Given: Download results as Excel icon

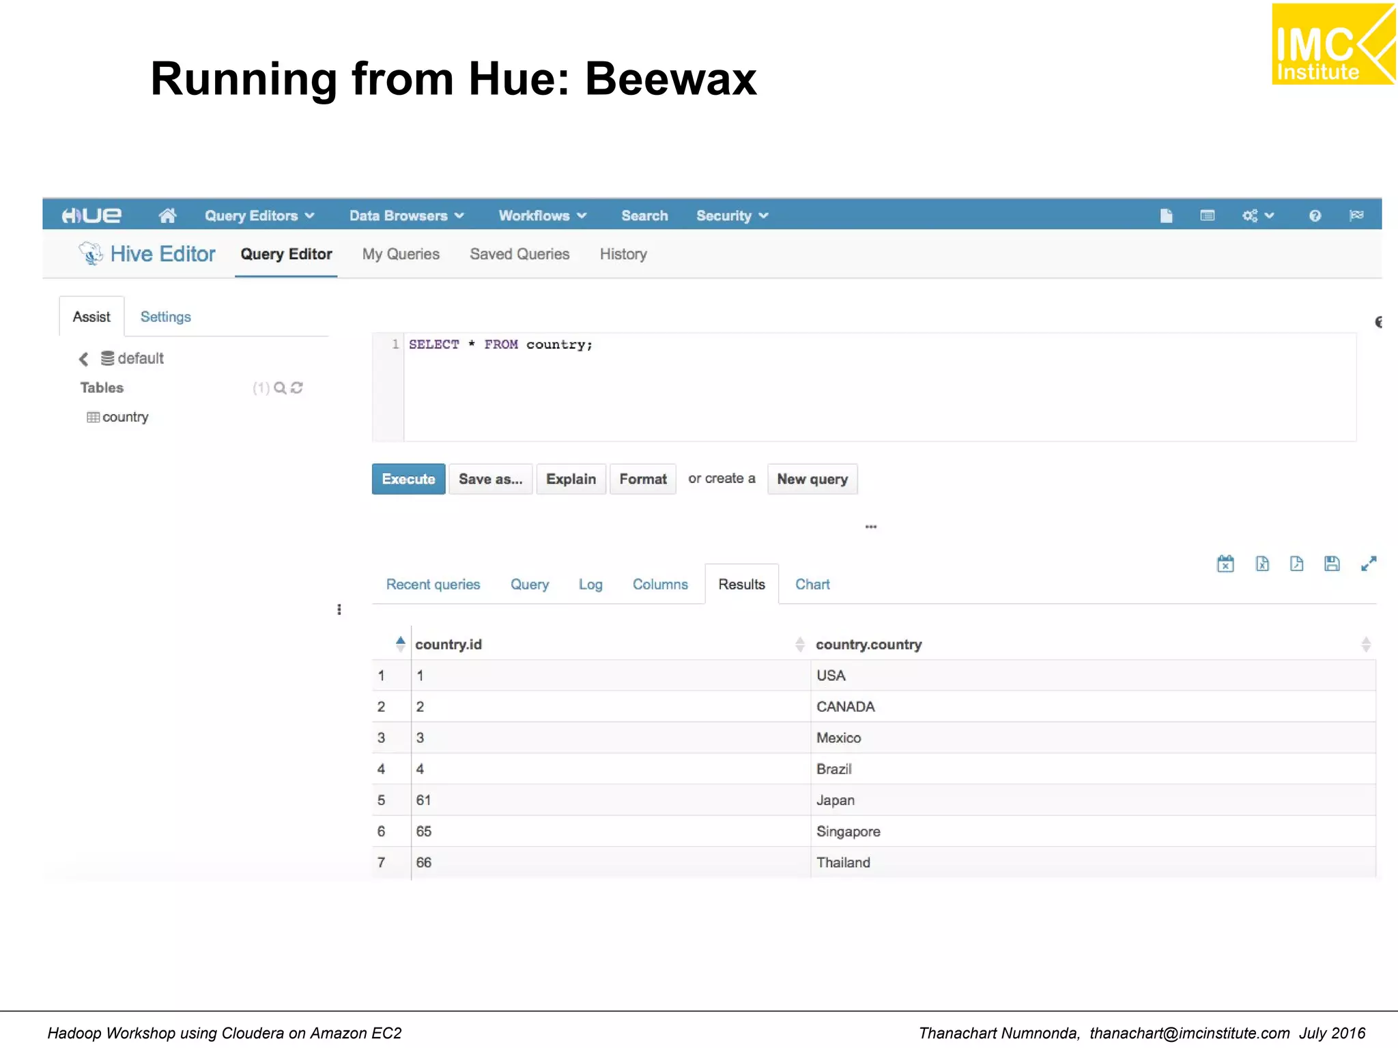Looking at the screenshot, I should pos(1262,564).
